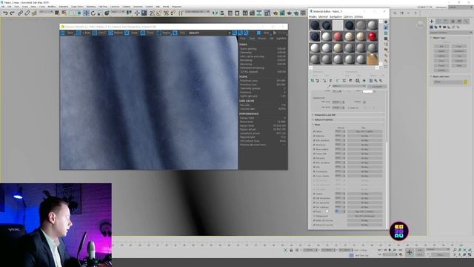Select the bright red material sample sphere
474x267 pixels.
(373, 36)
